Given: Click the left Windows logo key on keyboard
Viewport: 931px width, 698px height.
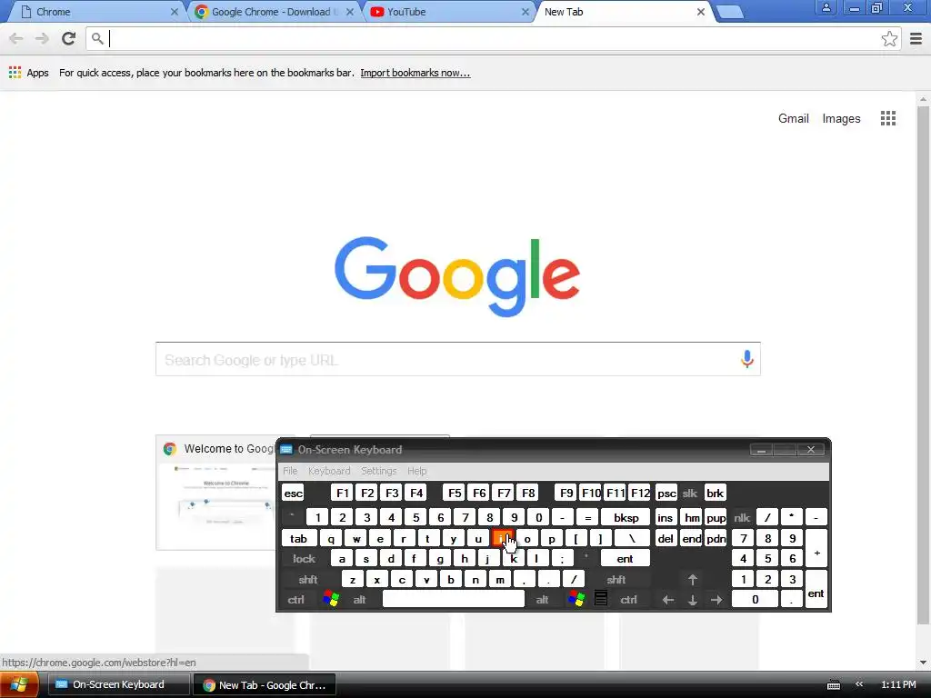Looking at the screenshot, I should pos(331,599).
